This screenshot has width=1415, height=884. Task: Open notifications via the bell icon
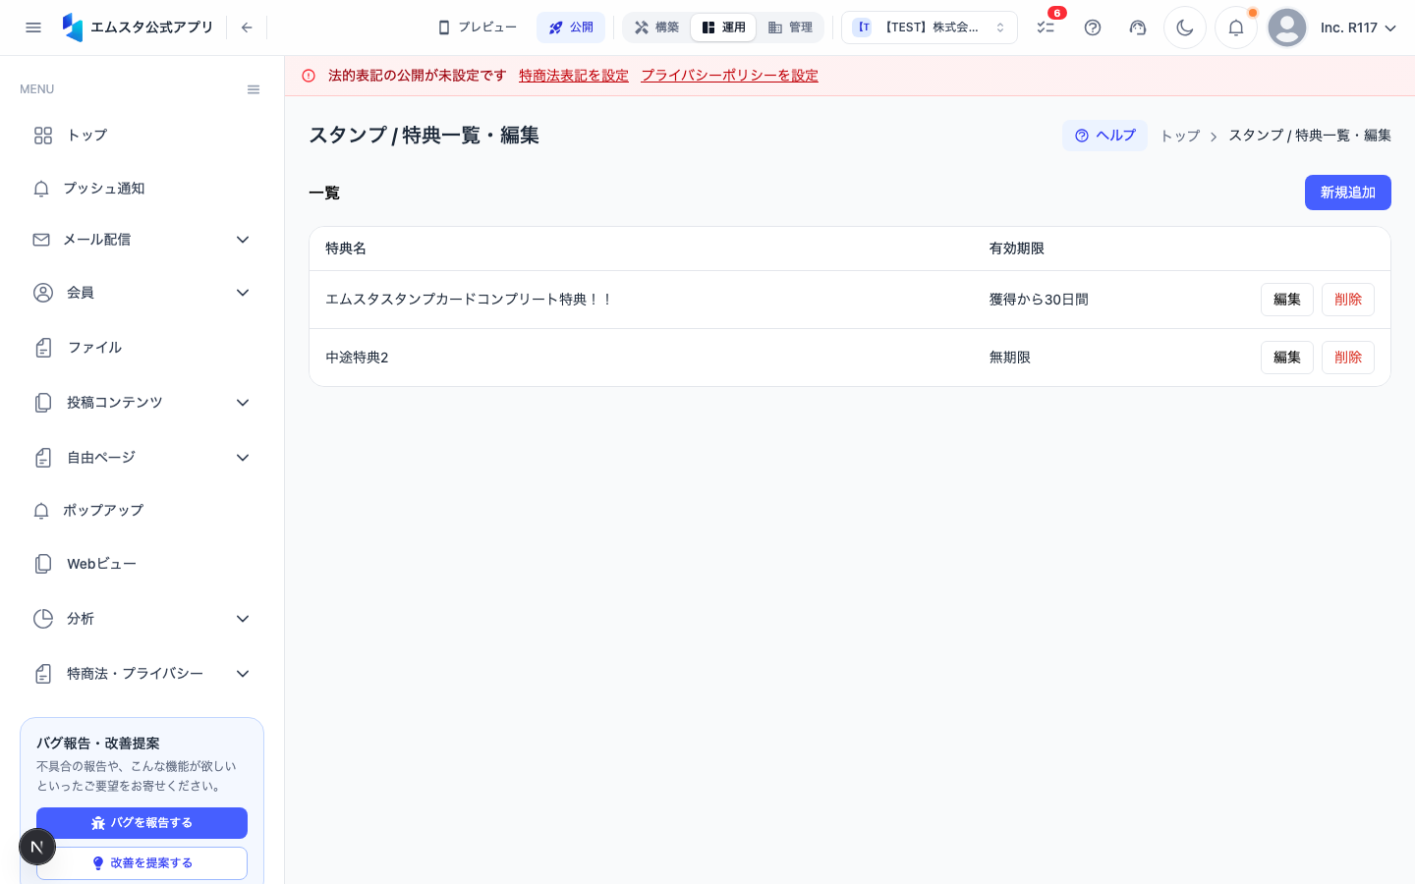click(1236, 28)
